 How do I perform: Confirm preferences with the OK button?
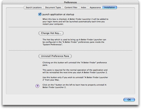point(129,100)
